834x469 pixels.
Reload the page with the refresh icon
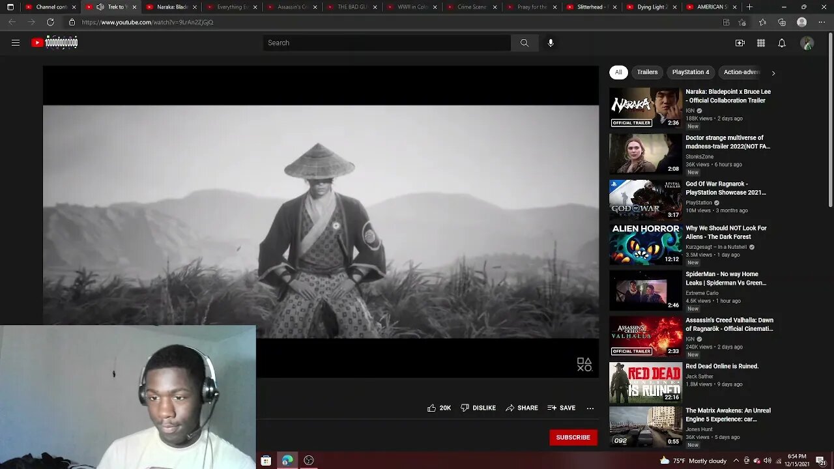tap(50, 22)
